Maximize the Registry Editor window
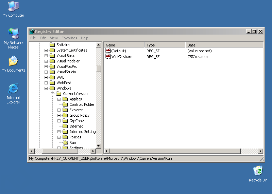272x194 pixels. (x=254, y=32)
